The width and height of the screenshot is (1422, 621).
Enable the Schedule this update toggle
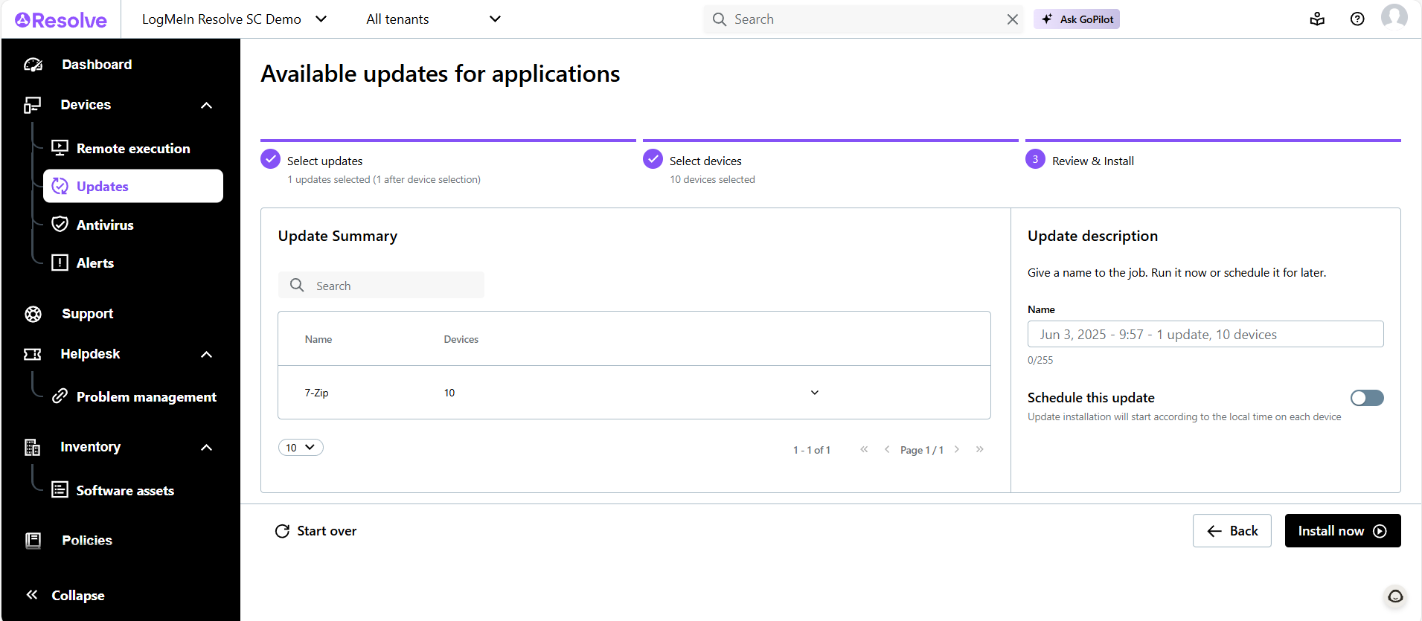(x=1366, y=398)
